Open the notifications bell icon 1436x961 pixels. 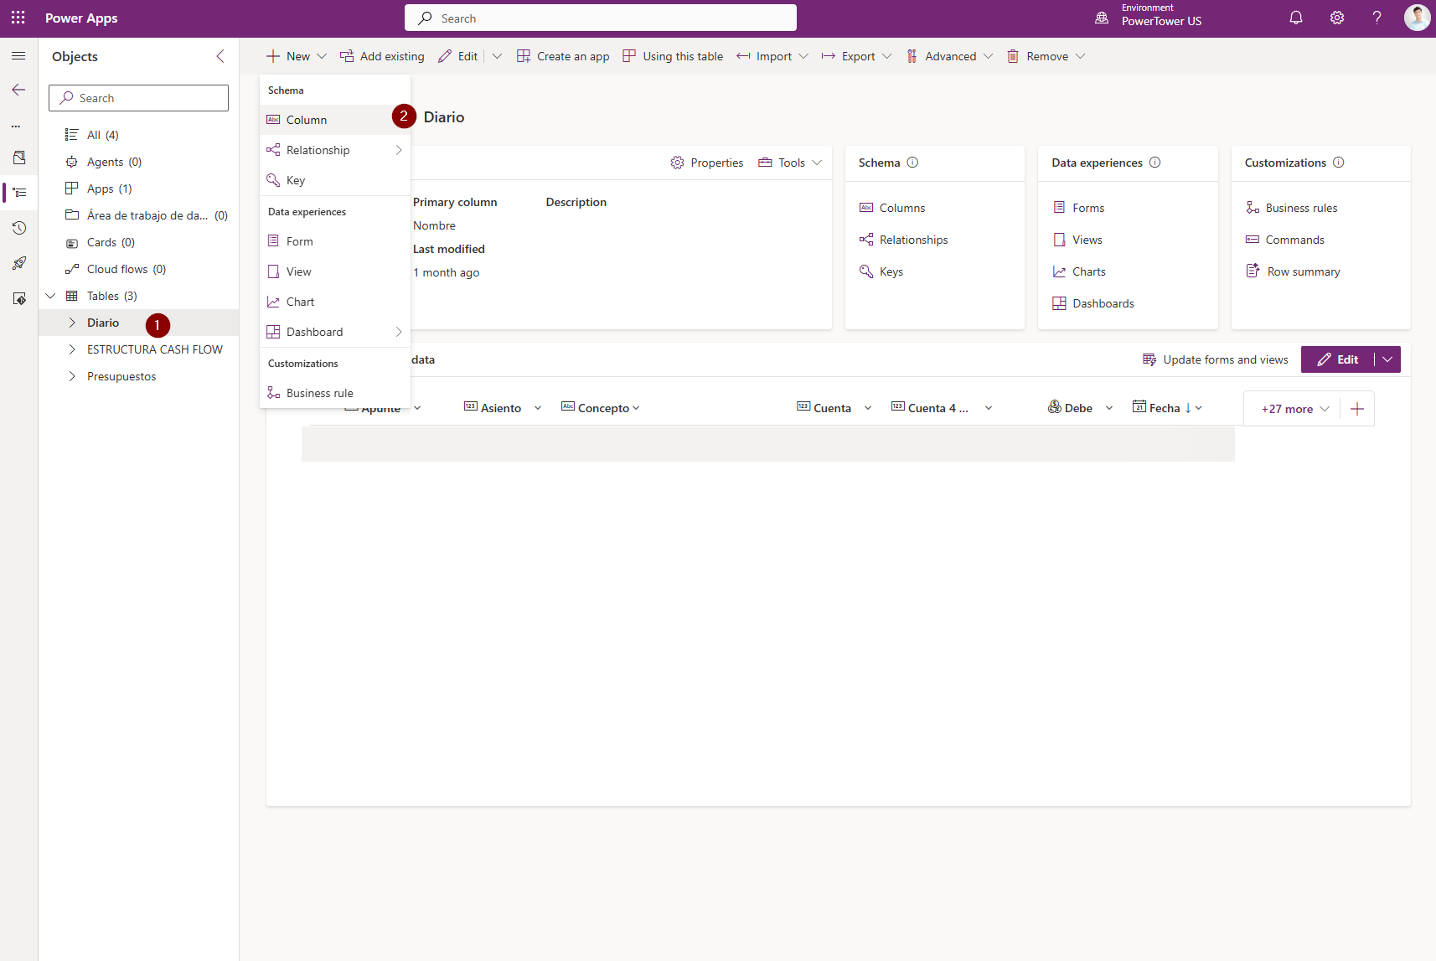pyautogui.click(x=1295, y=18)
